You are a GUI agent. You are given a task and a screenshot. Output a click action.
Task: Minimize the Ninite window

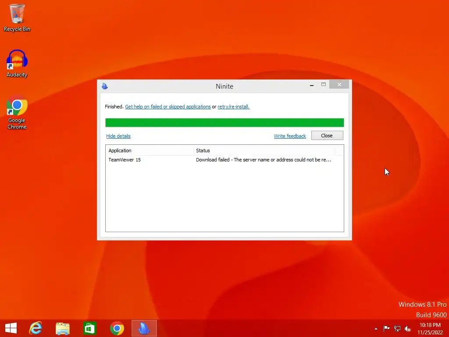(312, 85)
